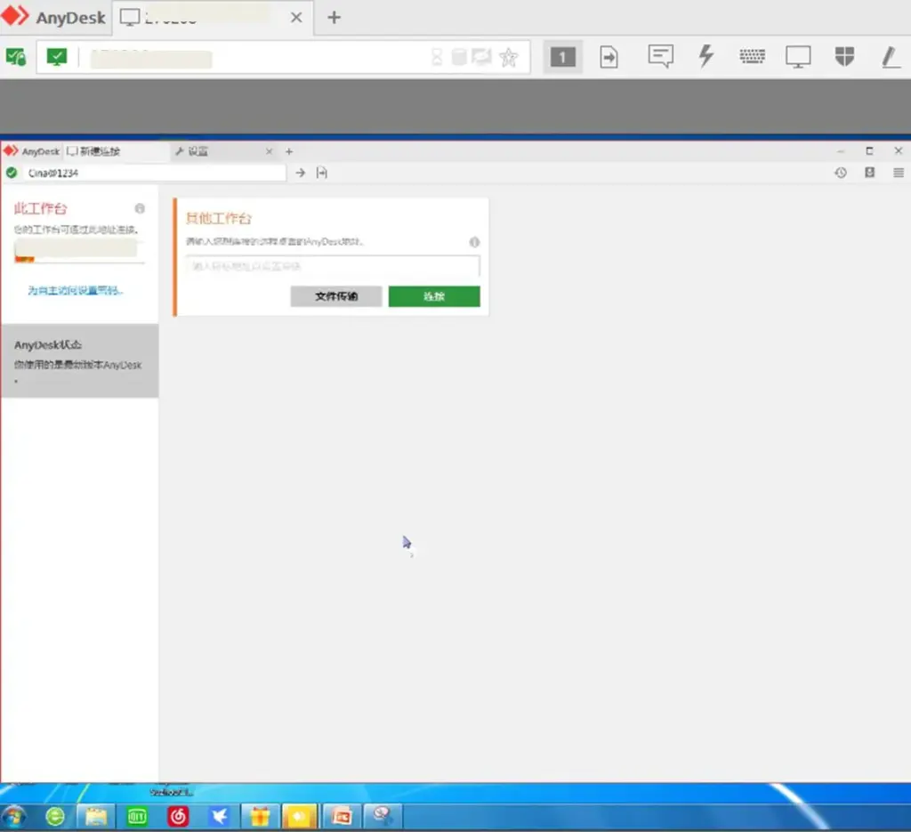Viewport: 911px width, 832px height.
Task: Click the hourglass icon in the address bar
Action: click(x=437, y=57)
